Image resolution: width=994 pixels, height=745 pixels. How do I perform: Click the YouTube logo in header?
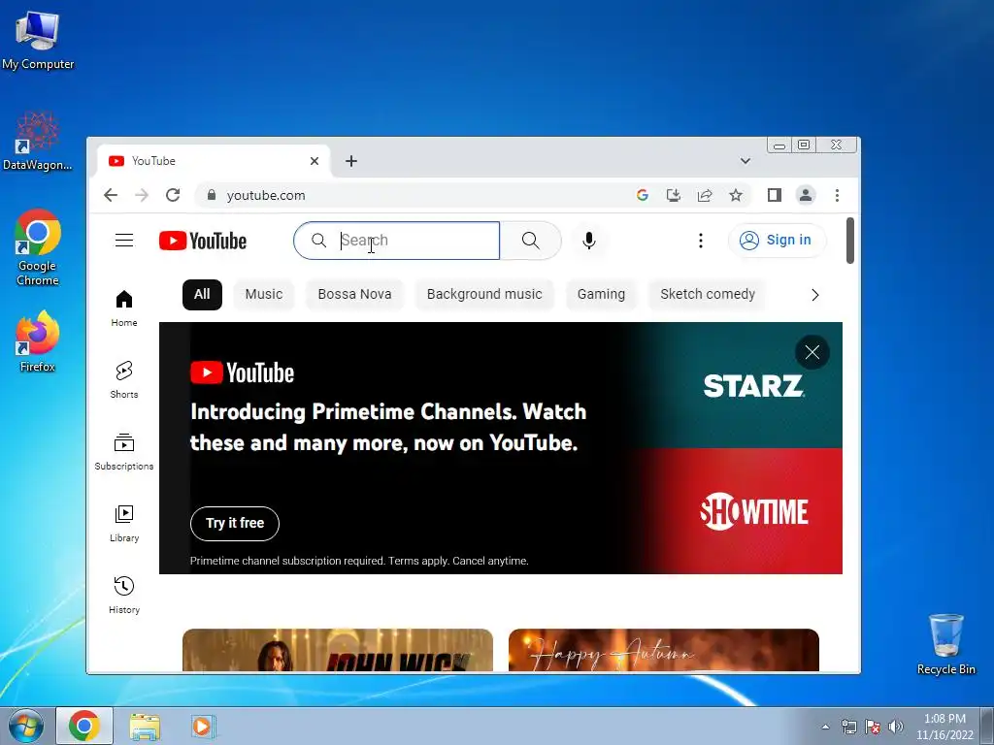point(203,241)
